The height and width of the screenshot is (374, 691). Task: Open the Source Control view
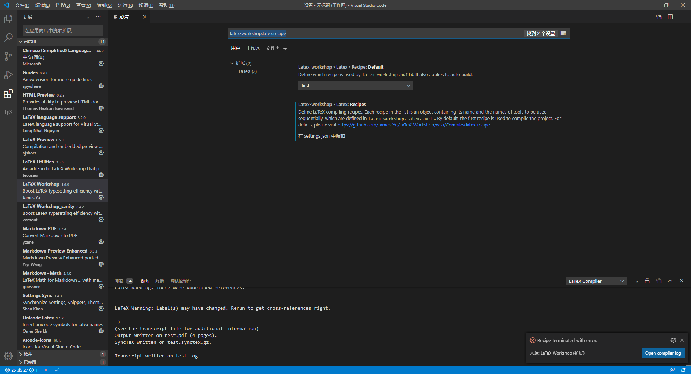tap(8, 56)
